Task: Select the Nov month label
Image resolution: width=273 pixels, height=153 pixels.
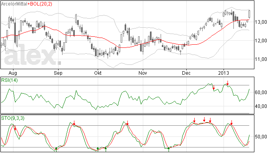Action: click(x=142, y=73)
